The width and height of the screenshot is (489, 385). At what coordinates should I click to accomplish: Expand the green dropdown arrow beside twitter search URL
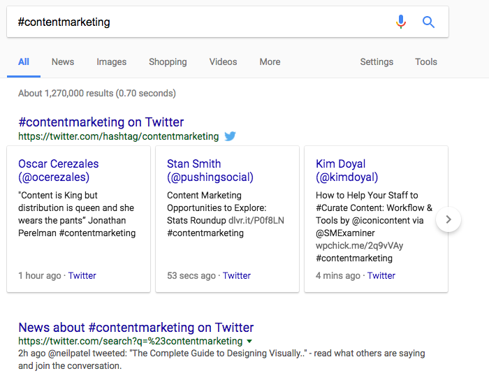click(x=249, y=341)
